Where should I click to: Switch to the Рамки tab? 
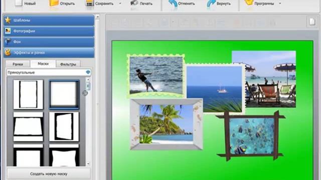click(x=18, y=64)
